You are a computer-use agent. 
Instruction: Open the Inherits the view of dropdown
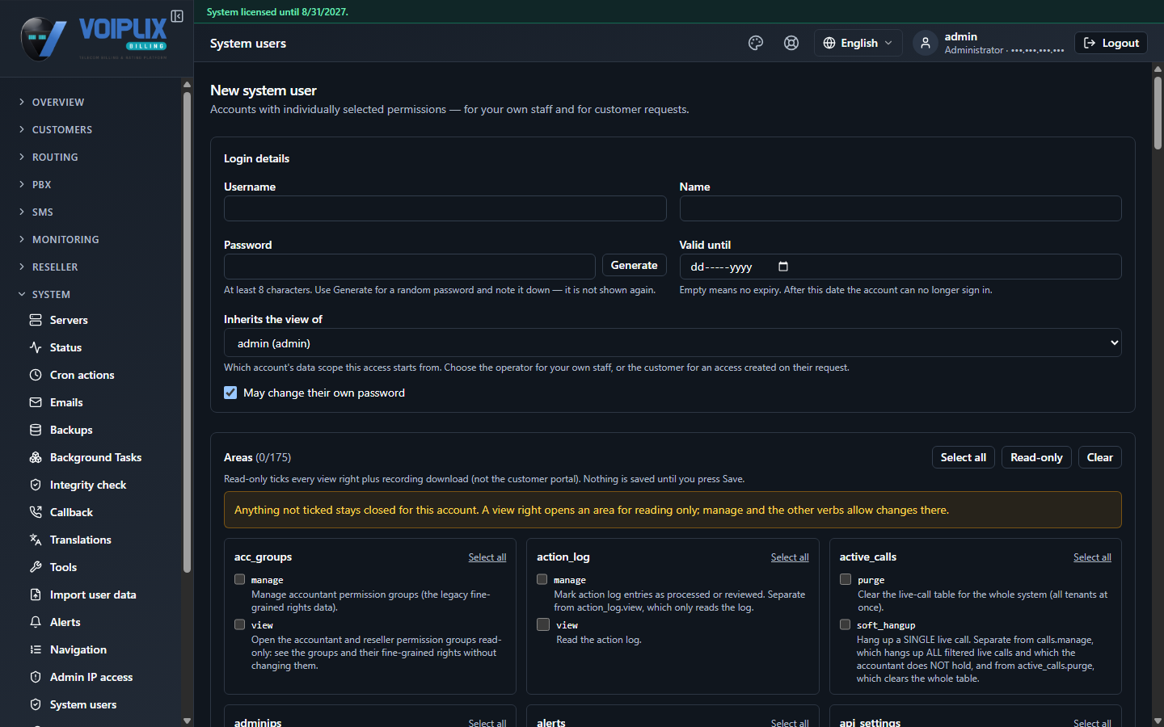tap(673, 342)
